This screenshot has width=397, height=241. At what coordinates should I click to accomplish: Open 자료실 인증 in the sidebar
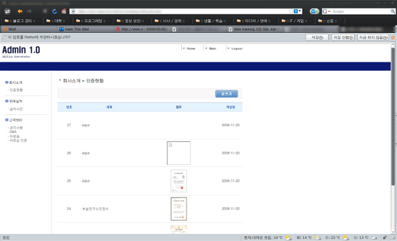coord(18,141)
